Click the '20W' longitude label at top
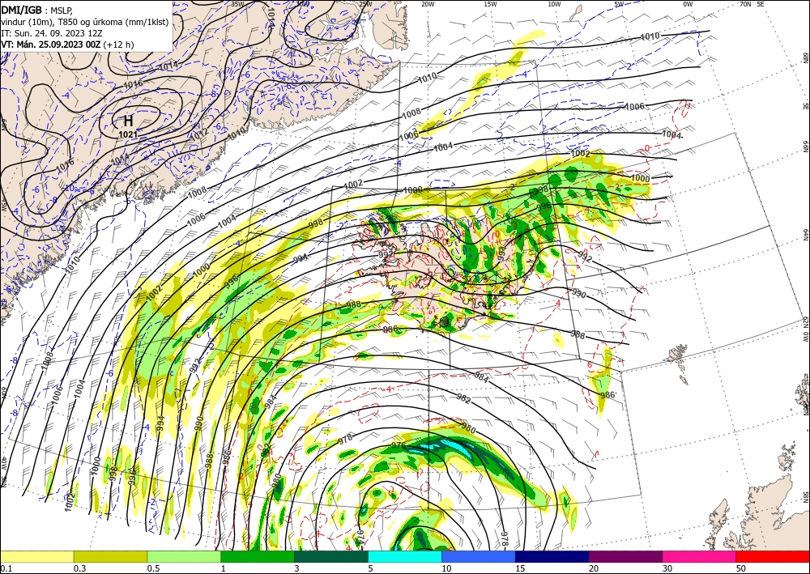The width and height of the screenshot is (810, 574). point(428,3)
